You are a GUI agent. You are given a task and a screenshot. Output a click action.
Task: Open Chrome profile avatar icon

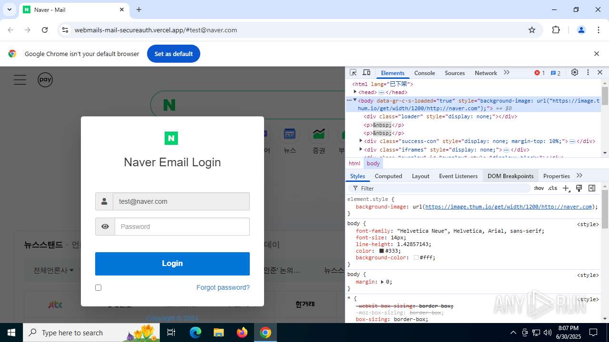pyautogui.click(x=581, y=30)
